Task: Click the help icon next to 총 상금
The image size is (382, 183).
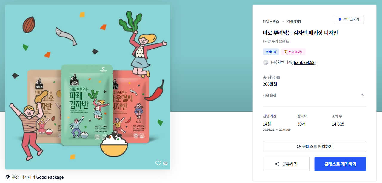Action: [x=278, y=77]
